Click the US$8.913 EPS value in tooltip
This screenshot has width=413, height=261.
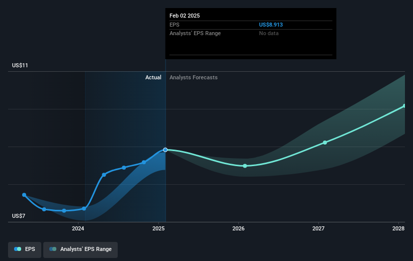[271, 25]
